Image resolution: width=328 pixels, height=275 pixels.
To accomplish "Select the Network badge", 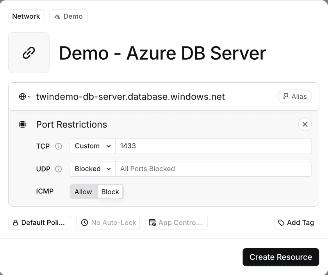I will coord(26,16).
